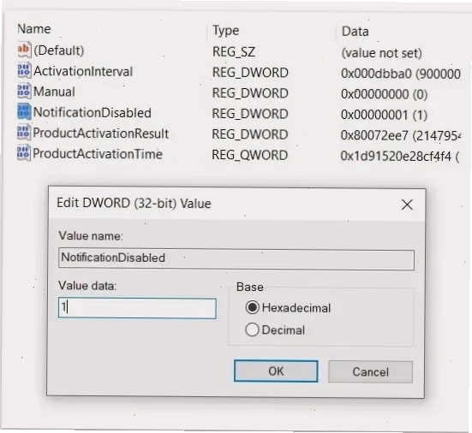Viewport: 472px width, 433px height.
Task: Click REG_DWORD type in NotificationDisabled row
Action: 250,114
